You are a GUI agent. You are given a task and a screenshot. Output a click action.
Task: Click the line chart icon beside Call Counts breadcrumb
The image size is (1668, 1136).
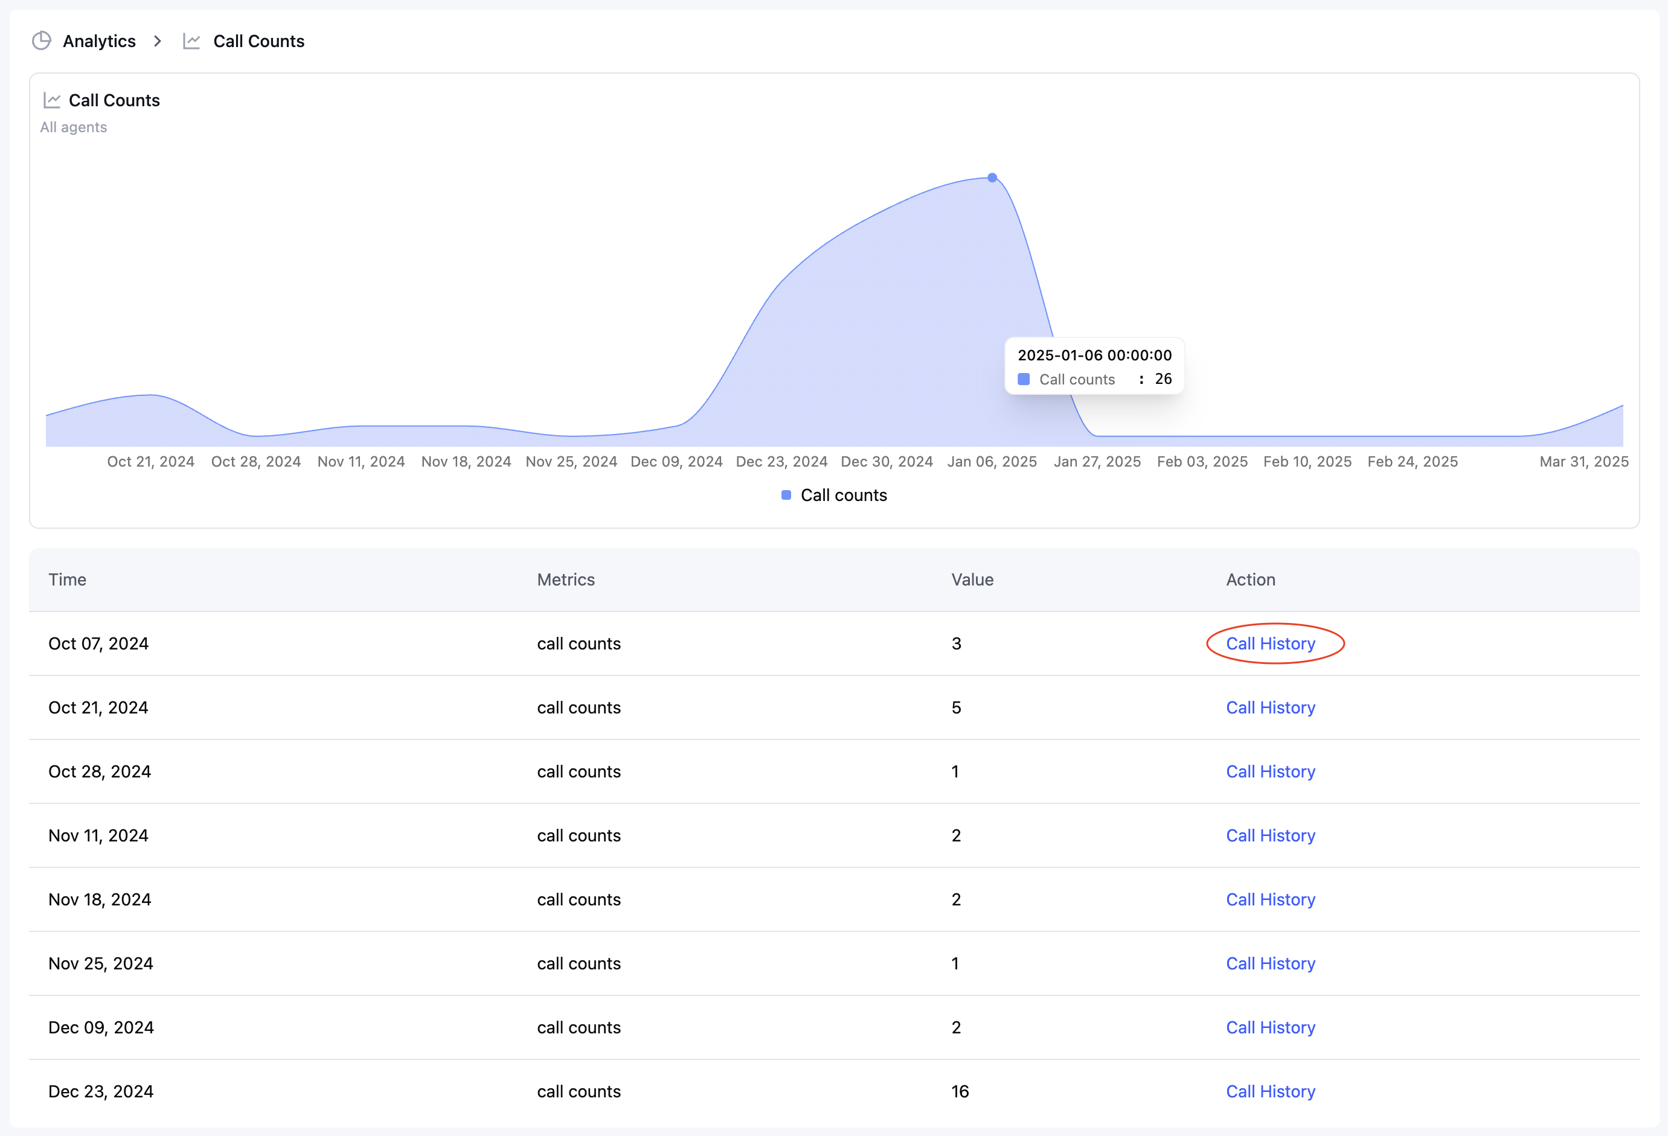191,41
